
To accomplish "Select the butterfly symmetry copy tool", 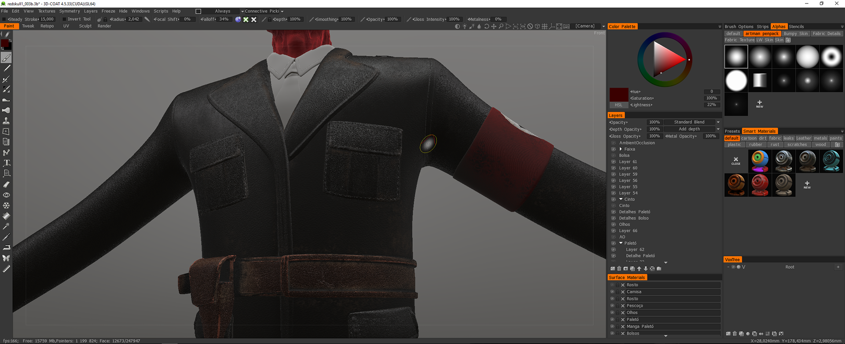I will (6, 258).
